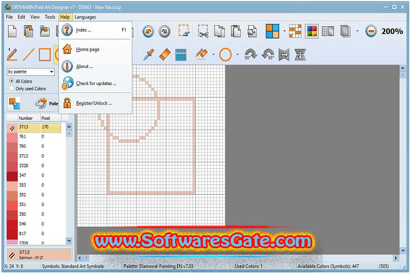Pick the color eyedropper tool
This screenshot has width=411, height=274.
[x=148, y=55]
